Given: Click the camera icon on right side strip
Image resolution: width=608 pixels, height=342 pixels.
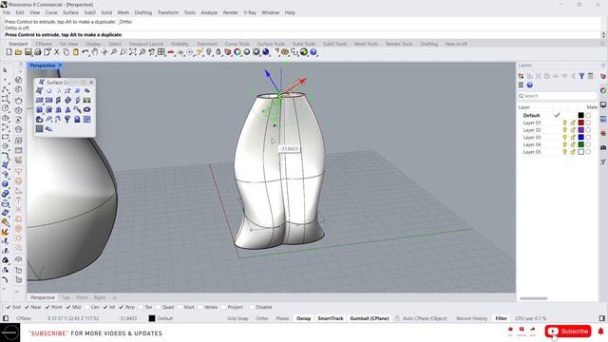Looking at the screenshot, I should coord(603,147).
